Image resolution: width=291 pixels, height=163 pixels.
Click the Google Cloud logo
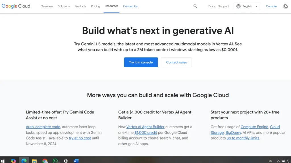(16, 6)
